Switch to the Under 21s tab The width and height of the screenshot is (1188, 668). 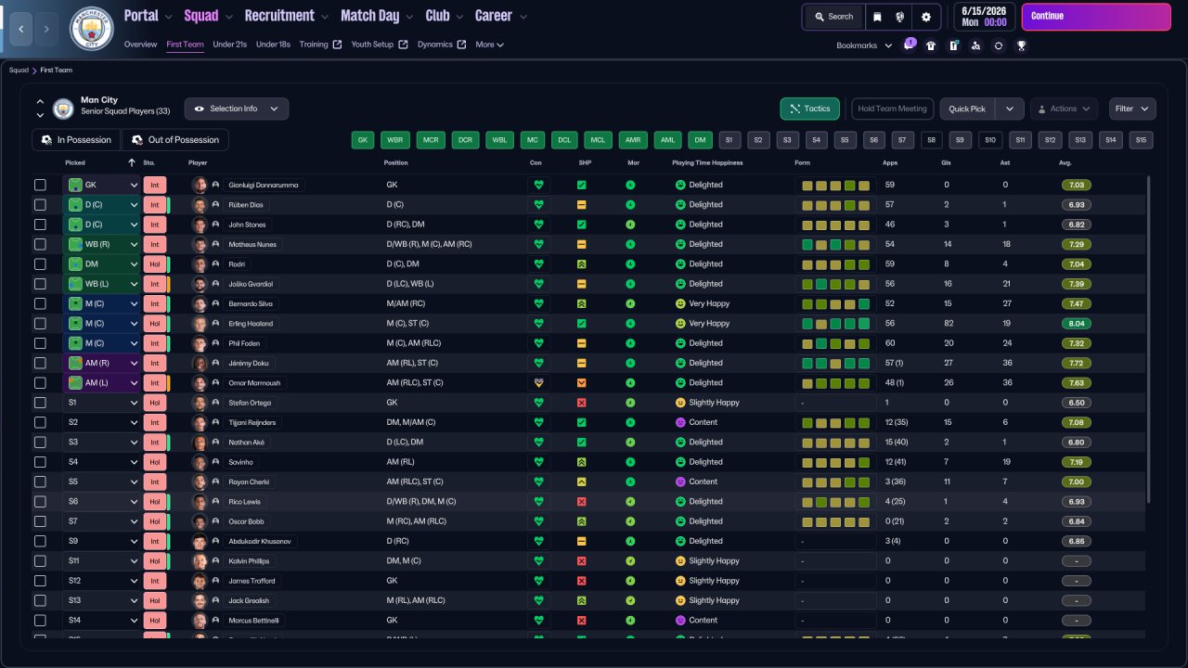point(229,45)
